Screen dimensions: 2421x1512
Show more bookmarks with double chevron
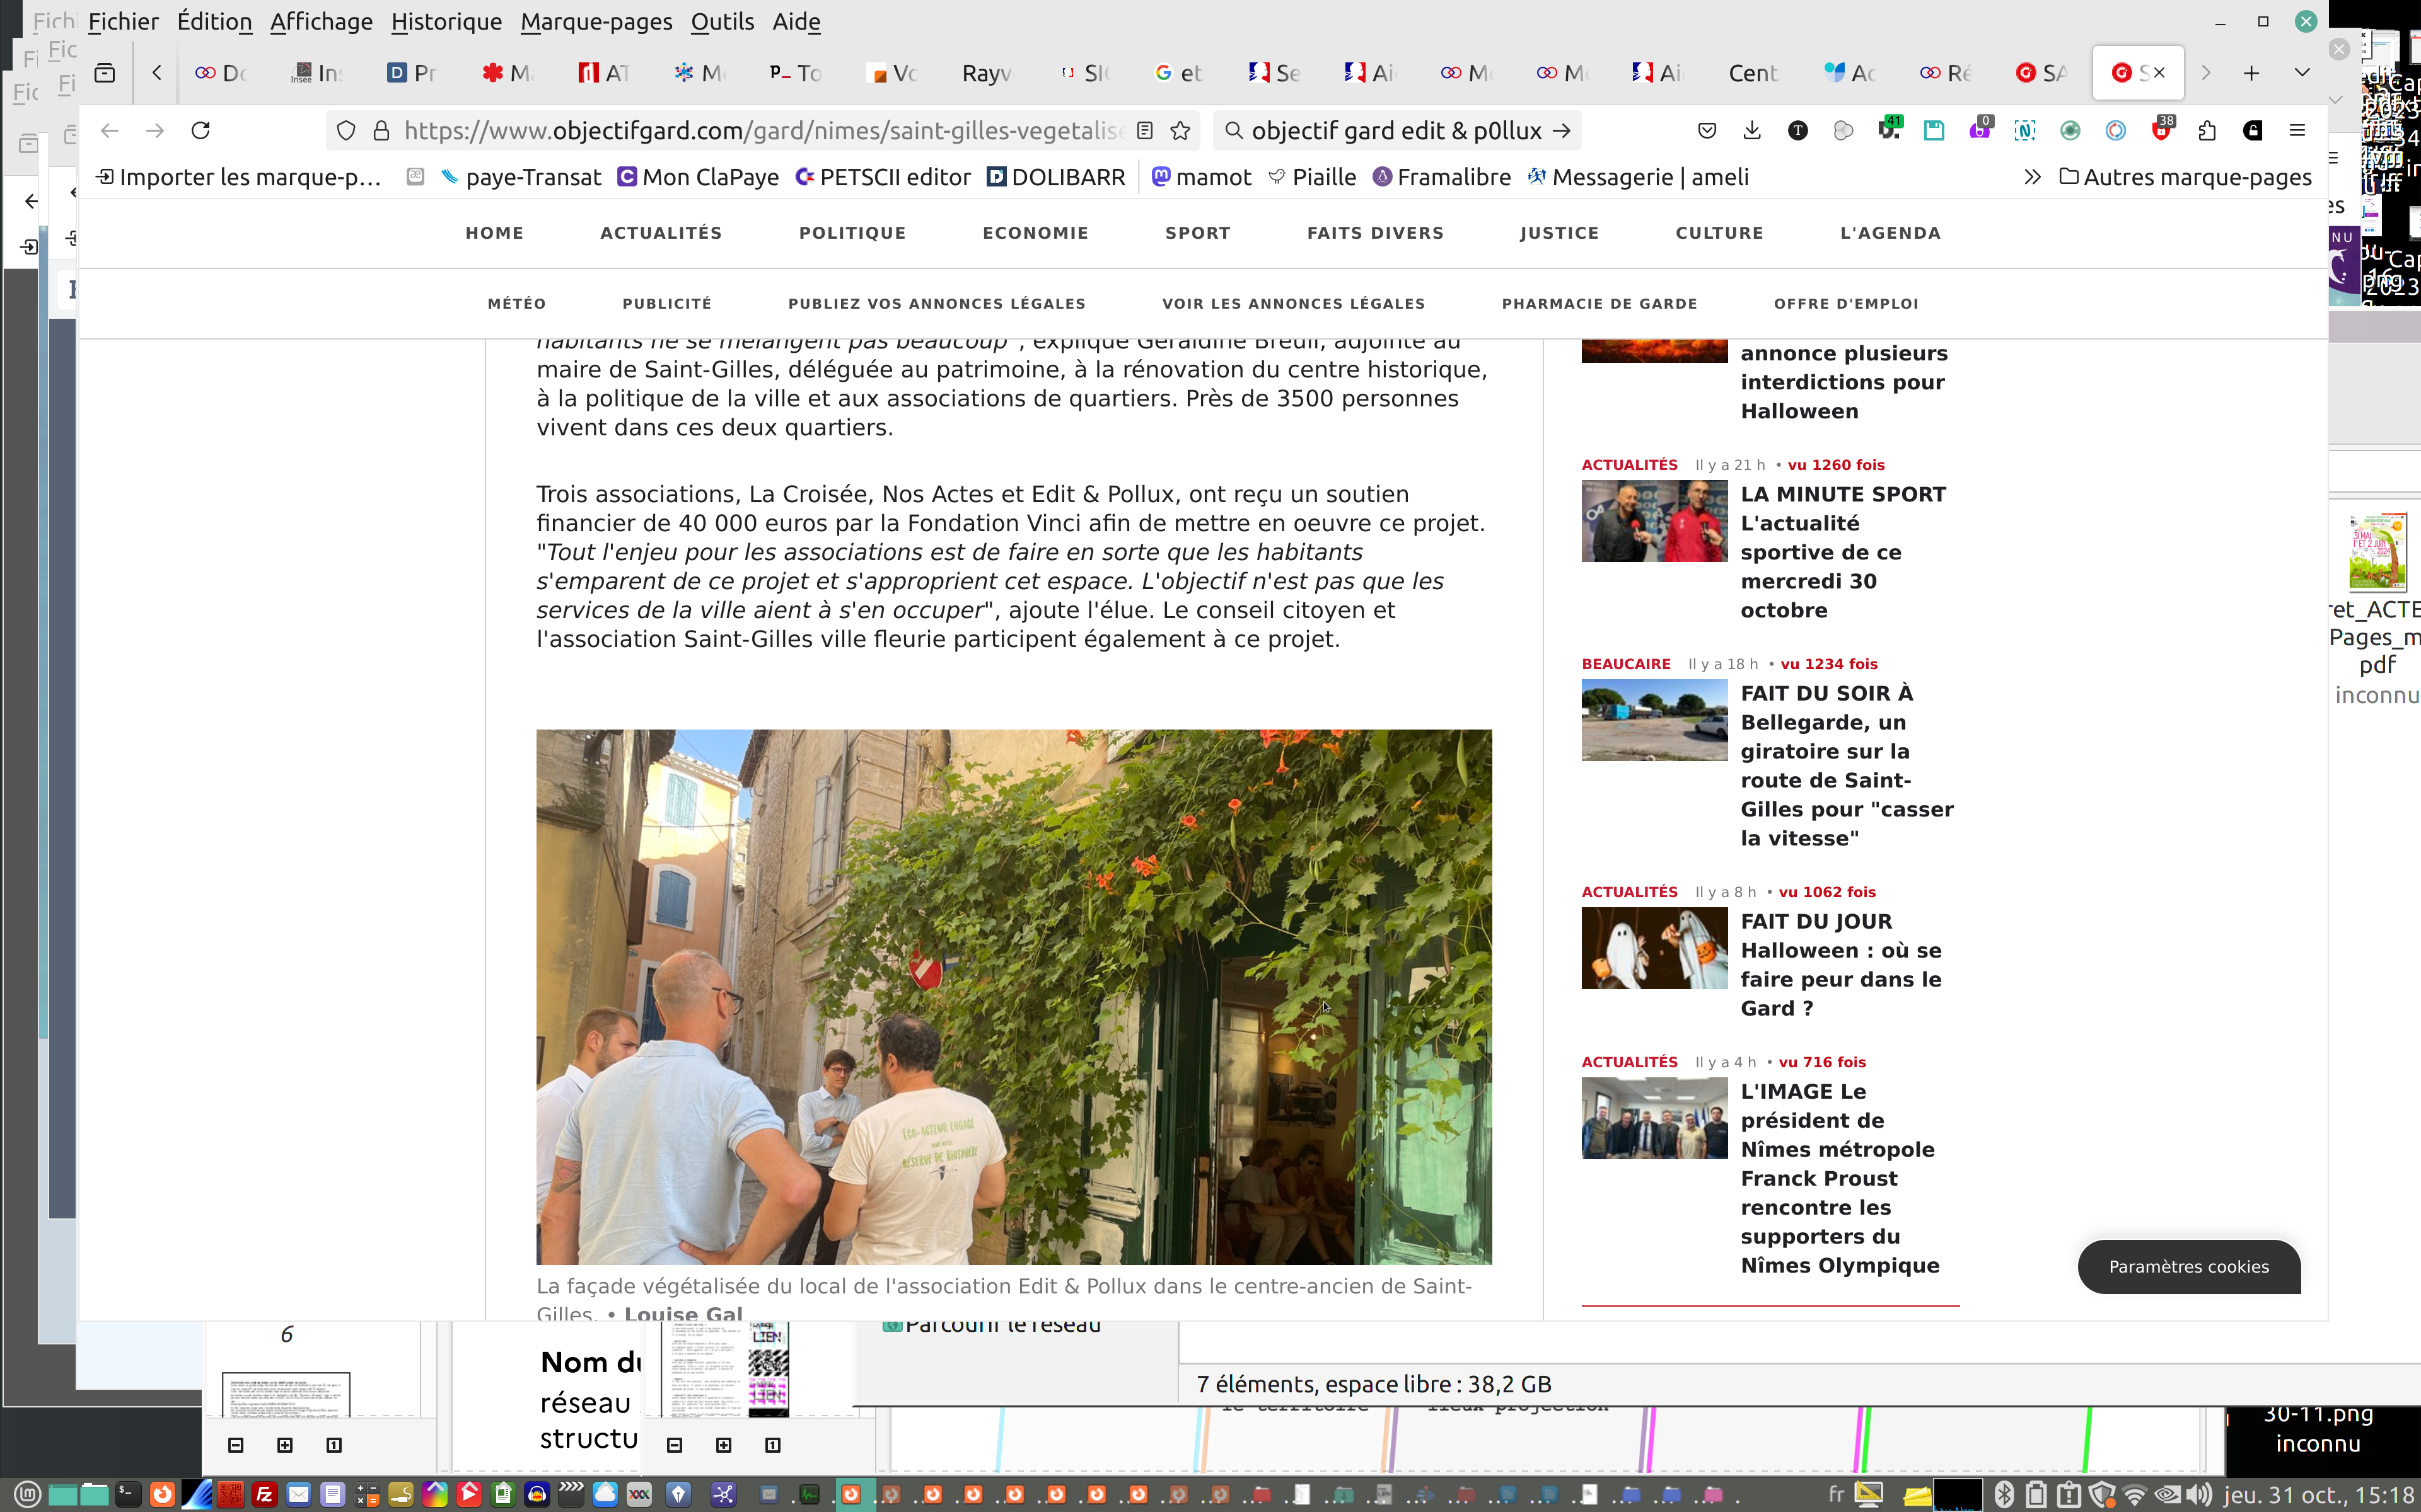(x=2032, y=177)
